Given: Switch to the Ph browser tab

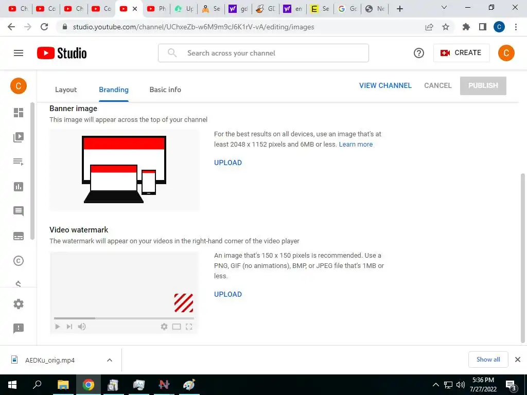Looking at the screenshot, I should tap(156, 9).
